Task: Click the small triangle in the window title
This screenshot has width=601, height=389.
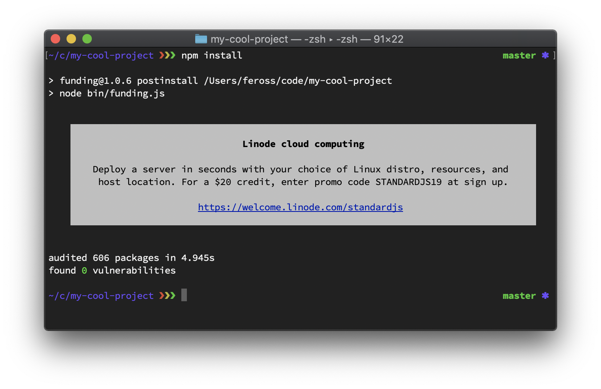Action: point(331,40)
